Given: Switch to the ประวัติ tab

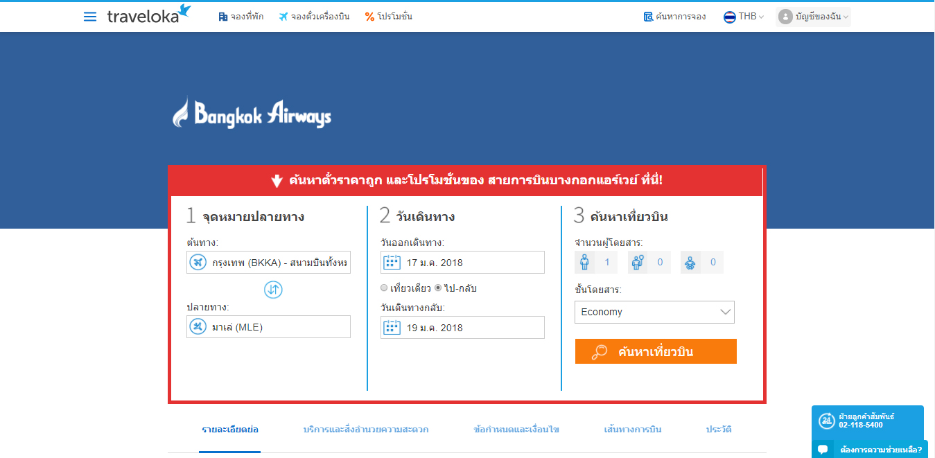Looking at the screenshot, I should (x=719, y=430).
